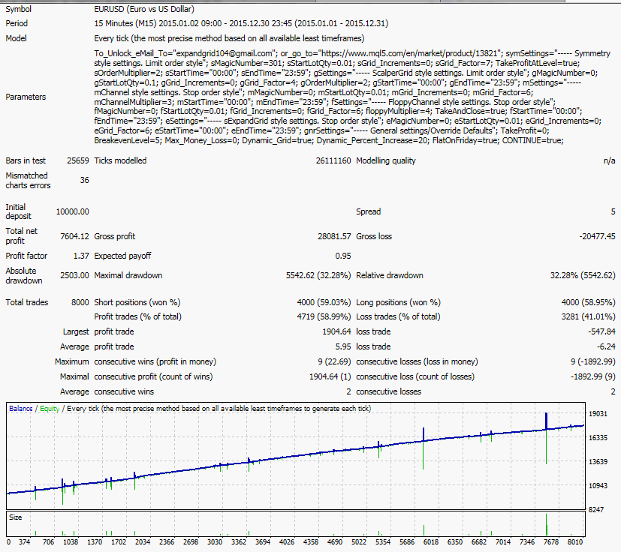Click Bars in test value 25659
Image resolution: width=621 pixels, height=552 pixels.
click(x=78, y=160)
